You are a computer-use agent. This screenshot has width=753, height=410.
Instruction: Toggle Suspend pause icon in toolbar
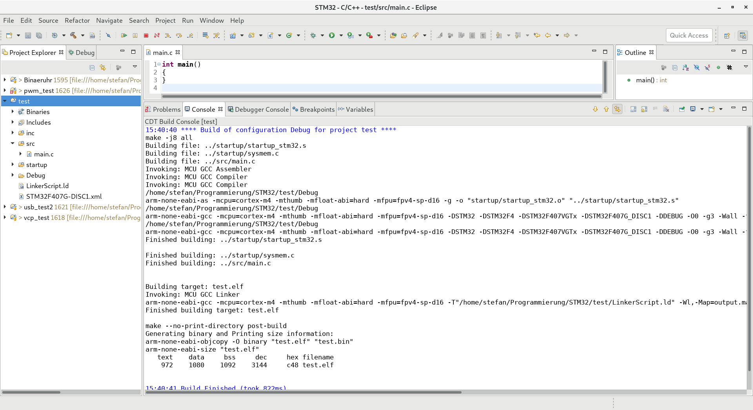click(x=135, y=35)
